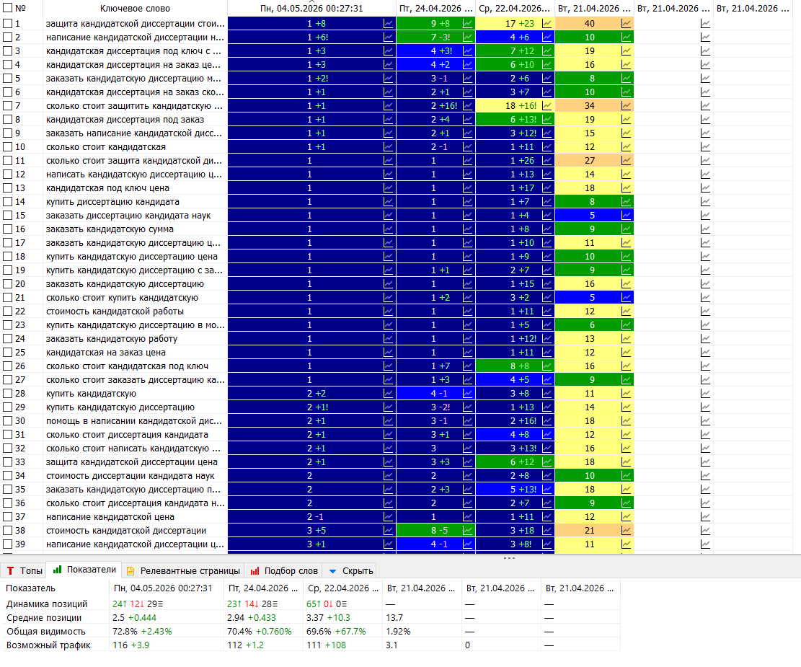Select the Показатели tab
801x667 pixels.
tap(85, 570)
